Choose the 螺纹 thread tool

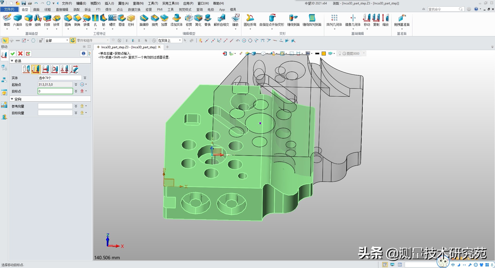click(112, 20)
